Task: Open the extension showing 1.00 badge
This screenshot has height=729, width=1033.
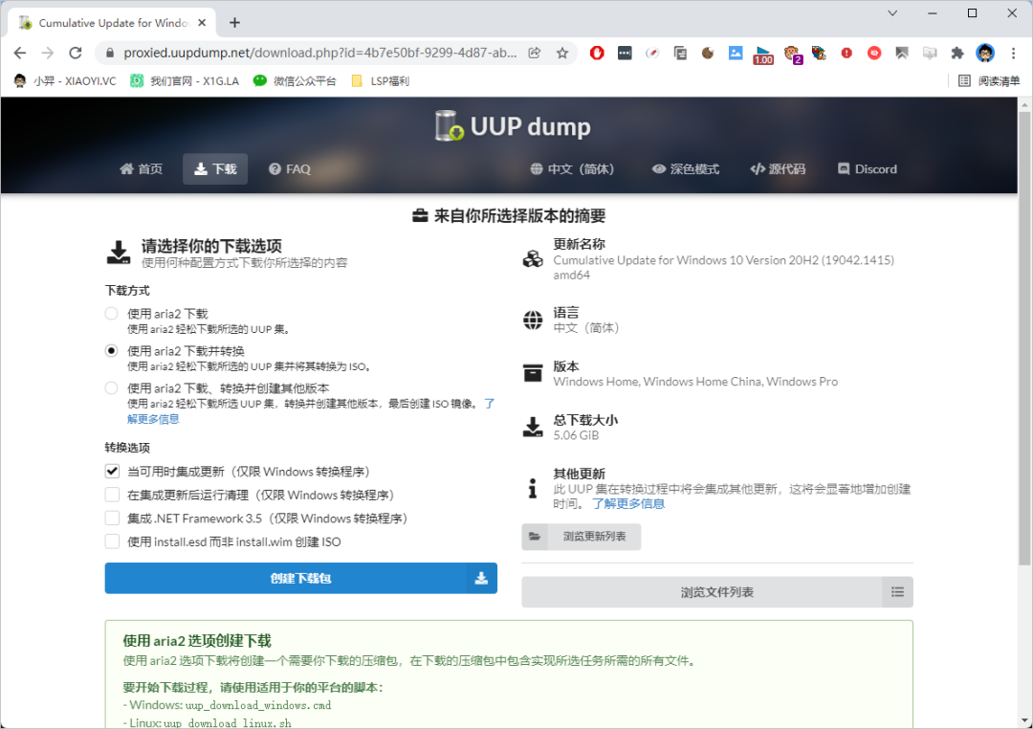Action: (x=763, y=54)
